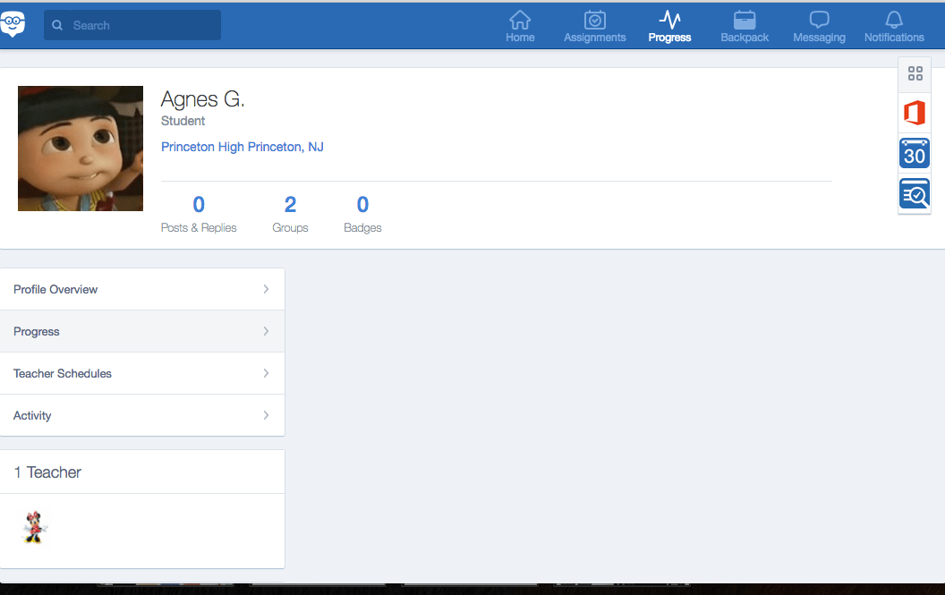Open the calendar planner icon showing 30

pyautogui.click(x=915, y=153)
